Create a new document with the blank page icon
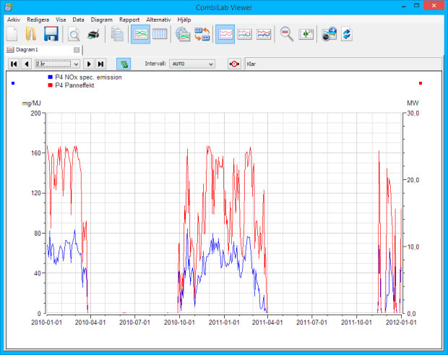This screenshot has height=355, width=448. (x=12, y=34)
